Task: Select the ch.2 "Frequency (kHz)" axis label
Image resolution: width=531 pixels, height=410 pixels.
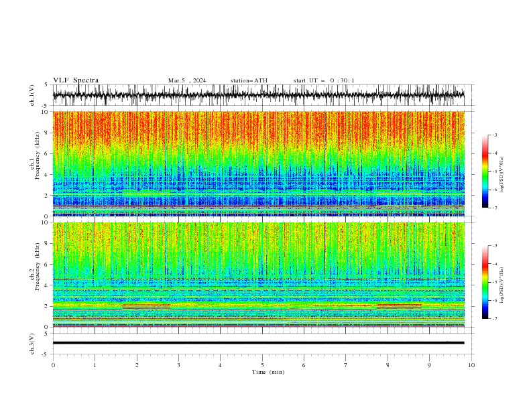Action: coord(37,266)
